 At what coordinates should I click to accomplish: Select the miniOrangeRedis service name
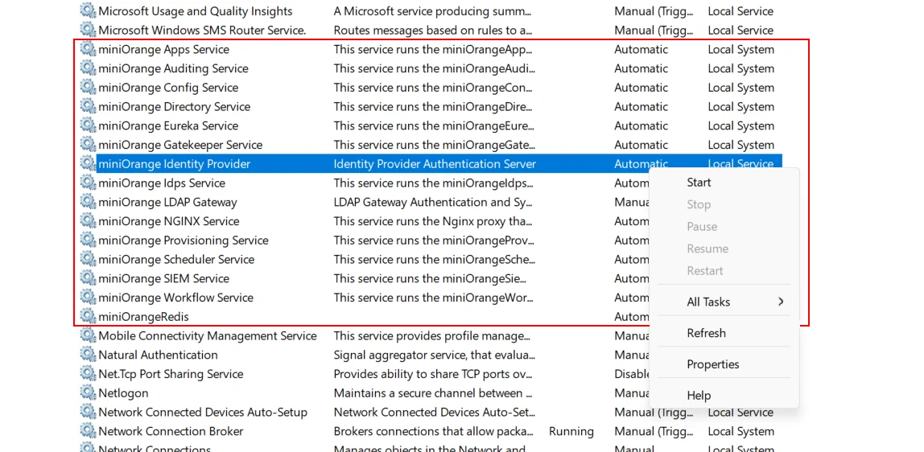(x=143, y=317)
